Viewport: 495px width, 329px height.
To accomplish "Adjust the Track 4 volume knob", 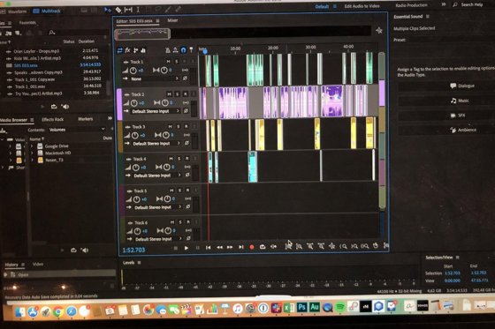I will pos(136,168).
